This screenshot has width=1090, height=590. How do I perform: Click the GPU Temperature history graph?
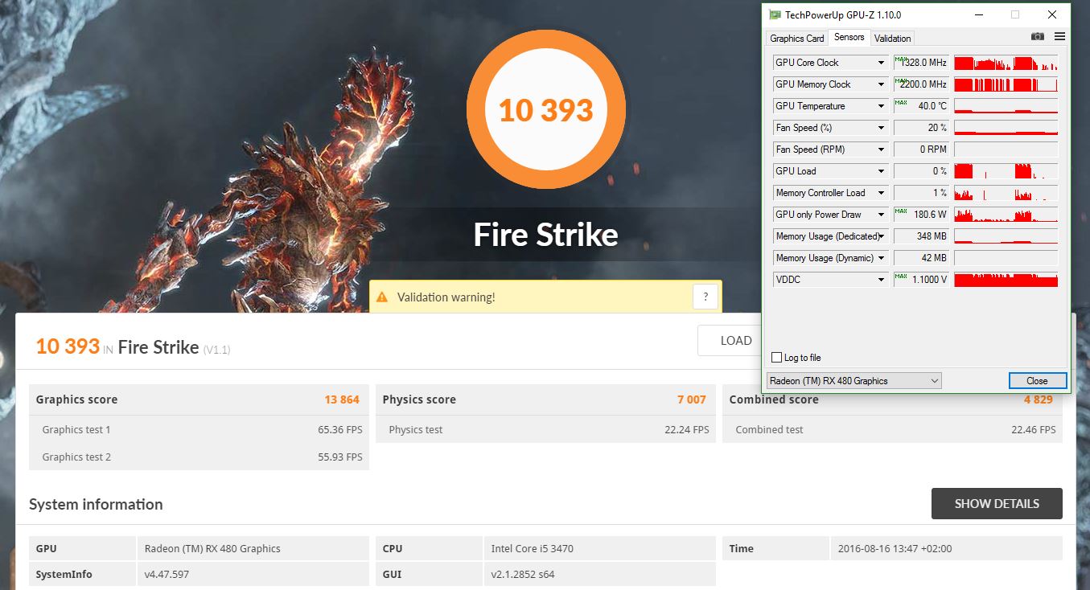(1006, 106)
